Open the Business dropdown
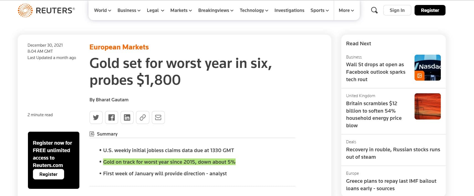 coord(129,10)
